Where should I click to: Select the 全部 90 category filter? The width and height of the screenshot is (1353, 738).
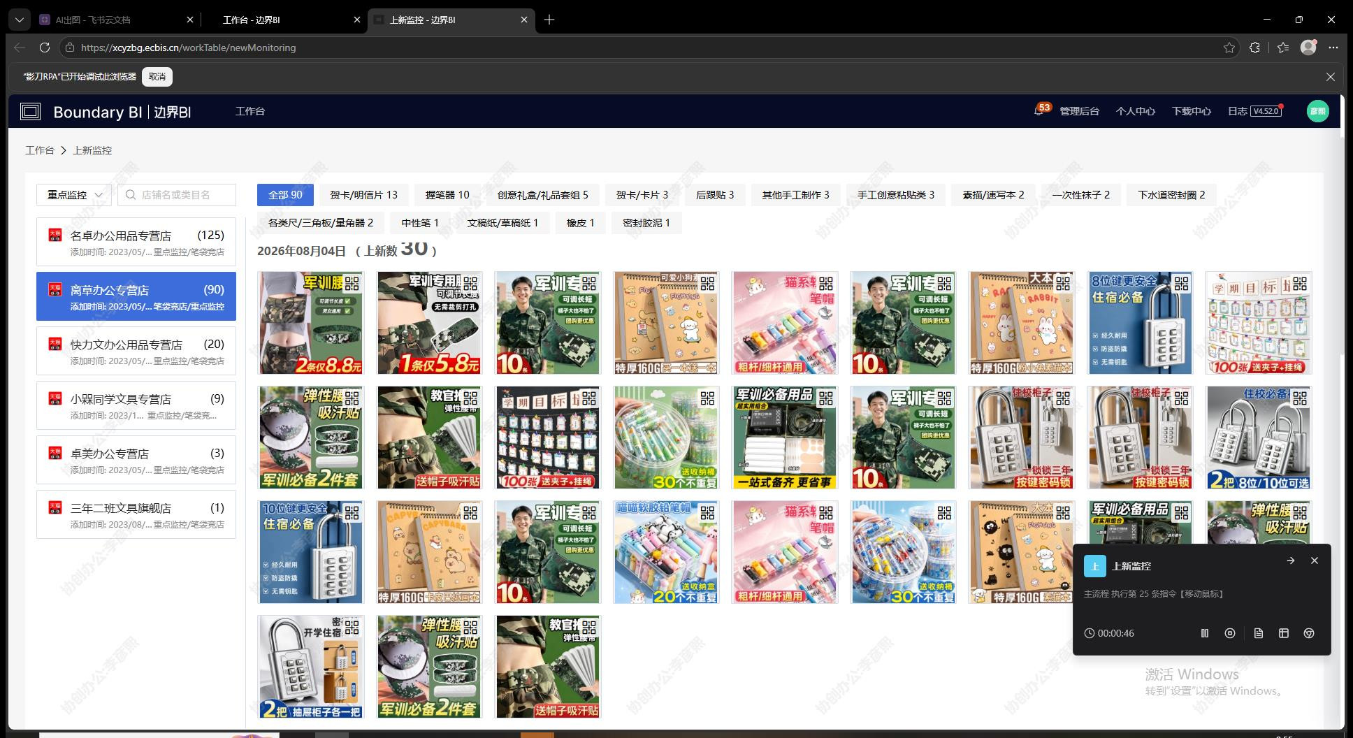[x=285, y=195]
